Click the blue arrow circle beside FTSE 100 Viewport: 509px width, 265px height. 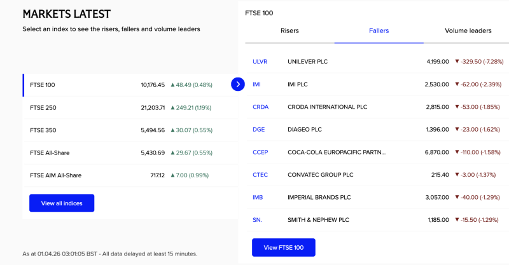(x=238, y=85)
